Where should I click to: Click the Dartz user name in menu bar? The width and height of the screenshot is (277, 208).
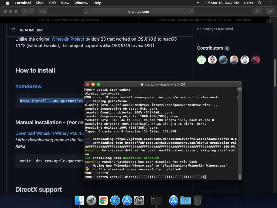click(x=248, y=3)
